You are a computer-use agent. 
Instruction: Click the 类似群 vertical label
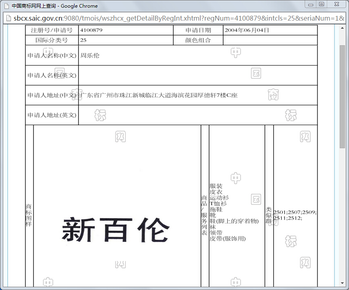[269, 215]
